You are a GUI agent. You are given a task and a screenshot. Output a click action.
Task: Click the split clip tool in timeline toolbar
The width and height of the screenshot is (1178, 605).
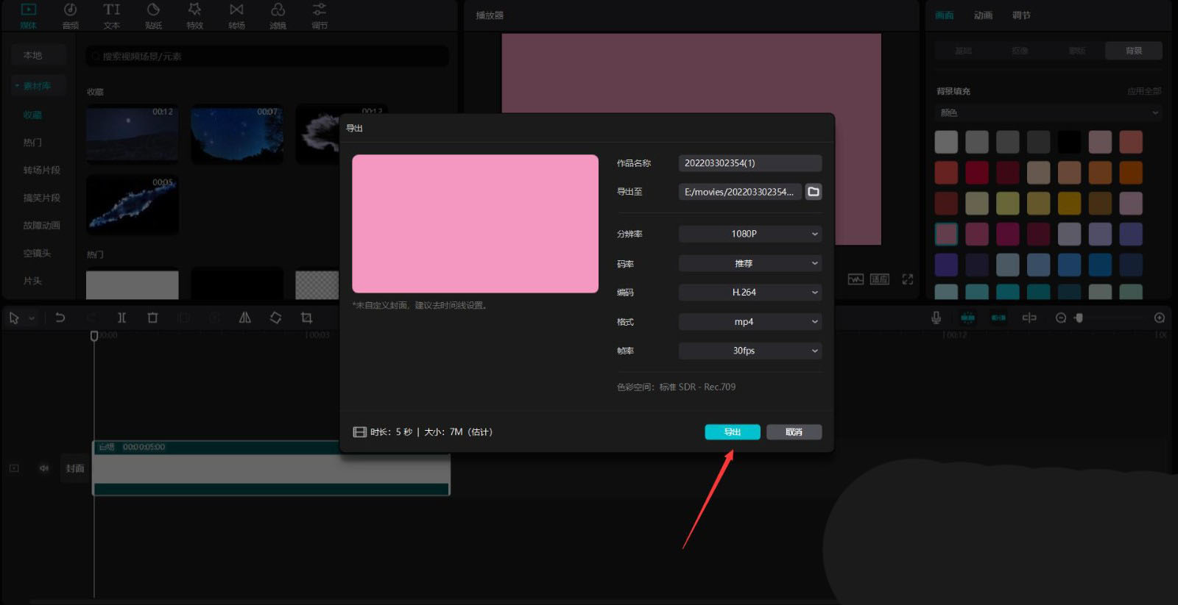coord(121,318)
